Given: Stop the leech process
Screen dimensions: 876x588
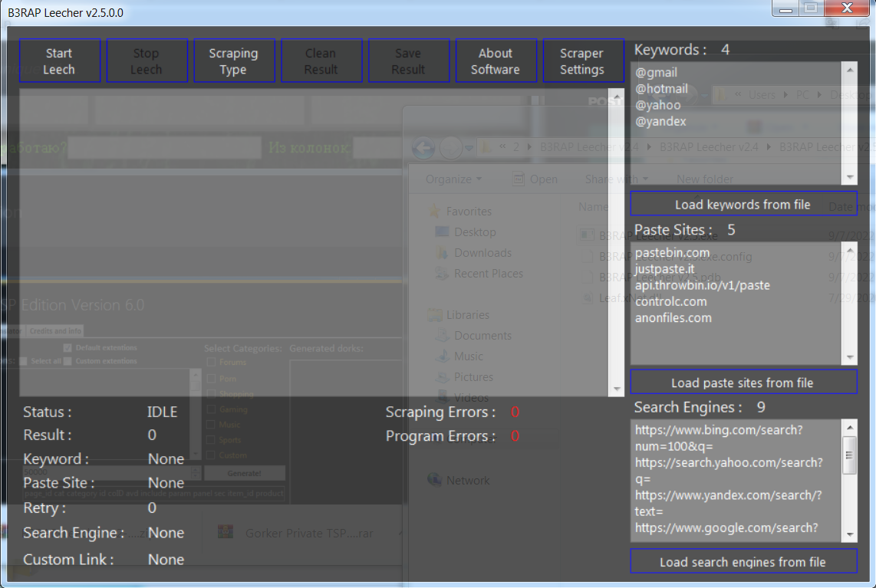Looking at the screenshot, I should pyautogui.click(x=147, y=61).
